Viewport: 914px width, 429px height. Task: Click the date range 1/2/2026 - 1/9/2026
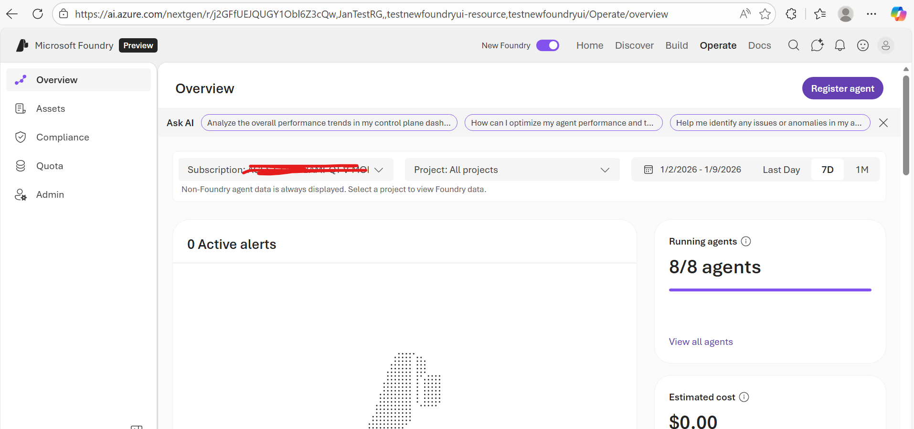pyautogui.click(x=701, y=170)
